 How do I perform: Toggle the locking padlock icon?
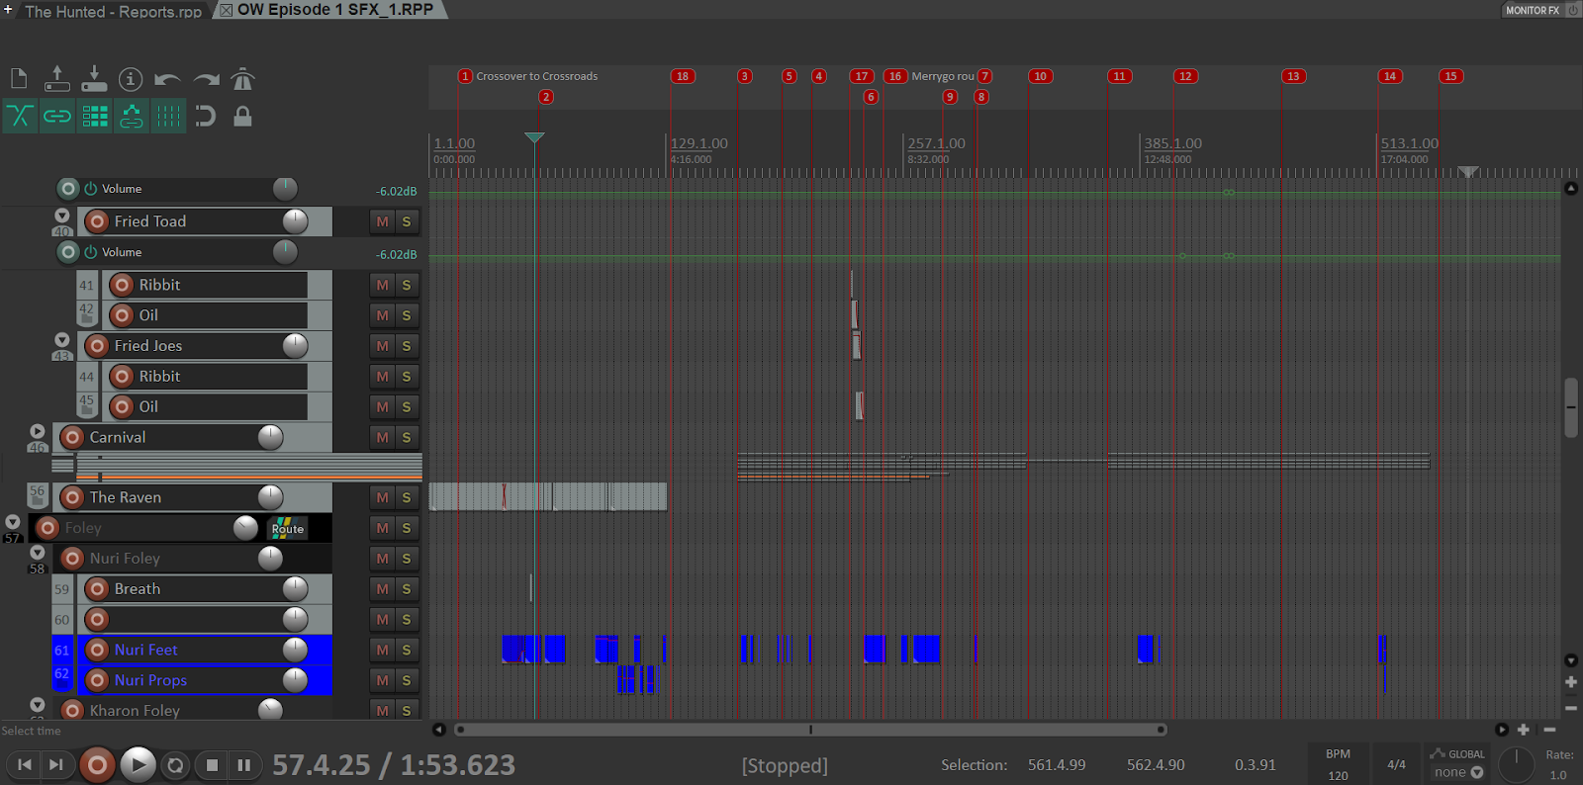[x=242, y=117]
